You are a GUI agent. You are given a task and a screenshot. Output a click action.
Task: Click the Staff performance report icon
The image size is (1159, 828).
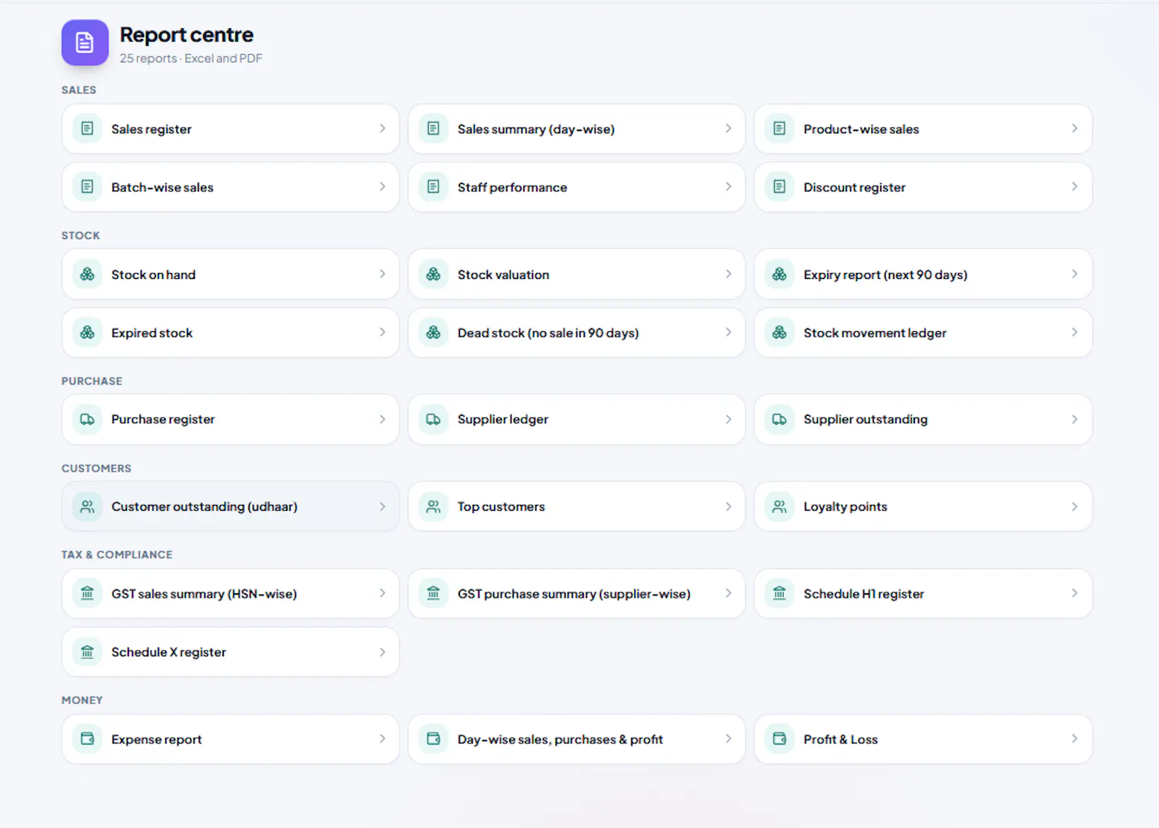(433, 187)
